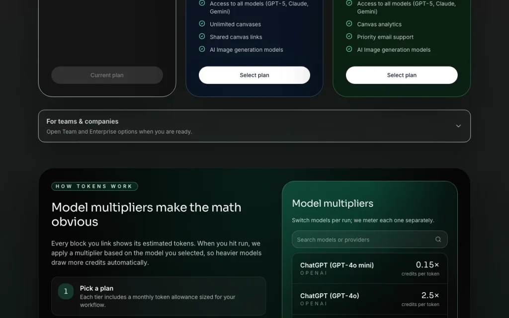Expand the For teams & companies section

(x=254, y=126)
